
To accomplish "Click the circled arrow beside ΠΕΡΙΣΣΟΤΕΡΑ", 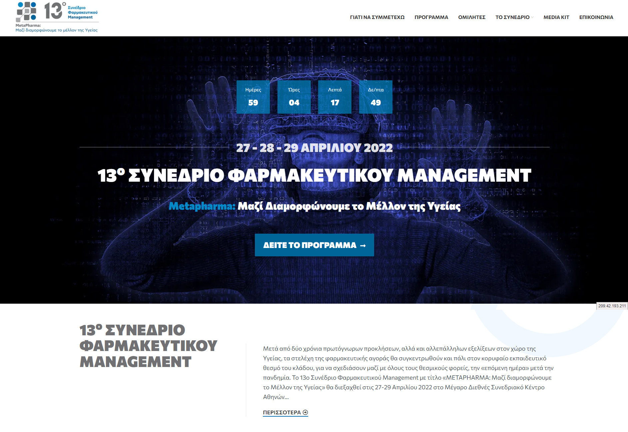I will tap(305, 412).
